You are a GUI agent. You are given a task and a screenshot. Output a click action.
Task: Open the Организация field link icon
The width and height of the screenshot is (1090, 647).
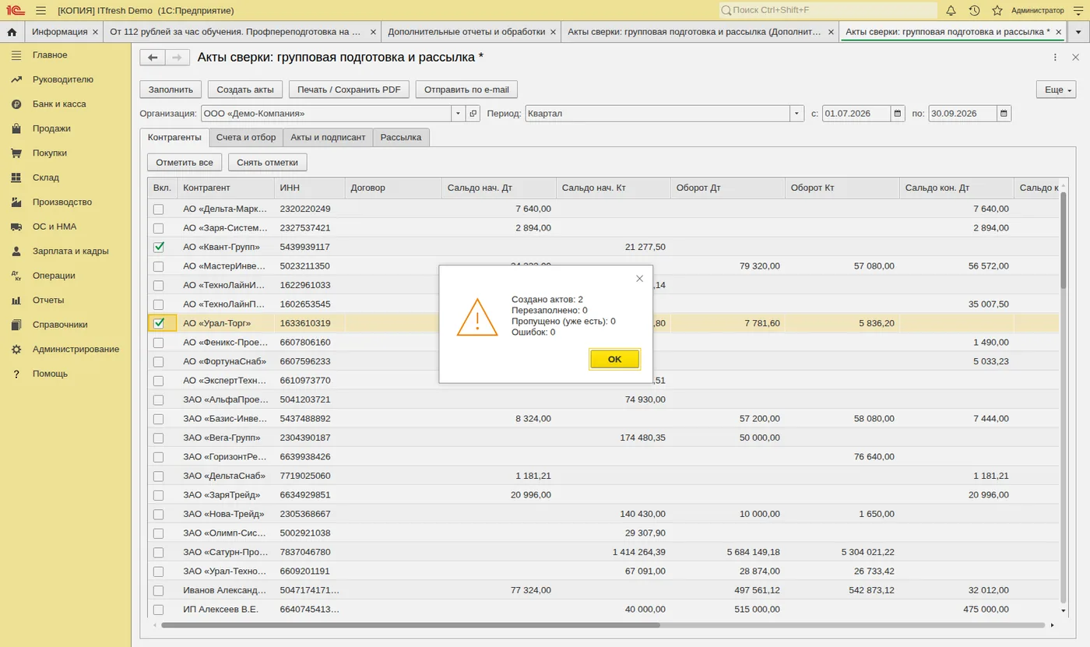pyautogui.click(x=473, y=114)
